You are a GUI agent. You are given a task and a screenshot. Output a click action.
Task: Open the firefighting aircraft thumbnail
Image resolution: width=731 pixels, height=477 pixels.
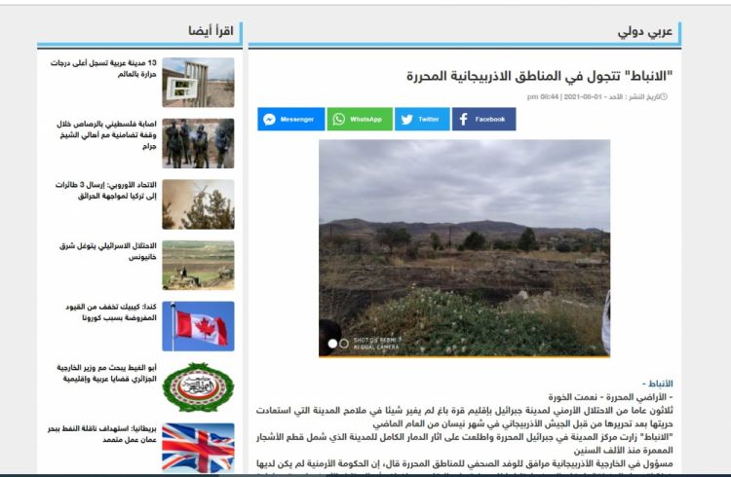coord(198,204)
